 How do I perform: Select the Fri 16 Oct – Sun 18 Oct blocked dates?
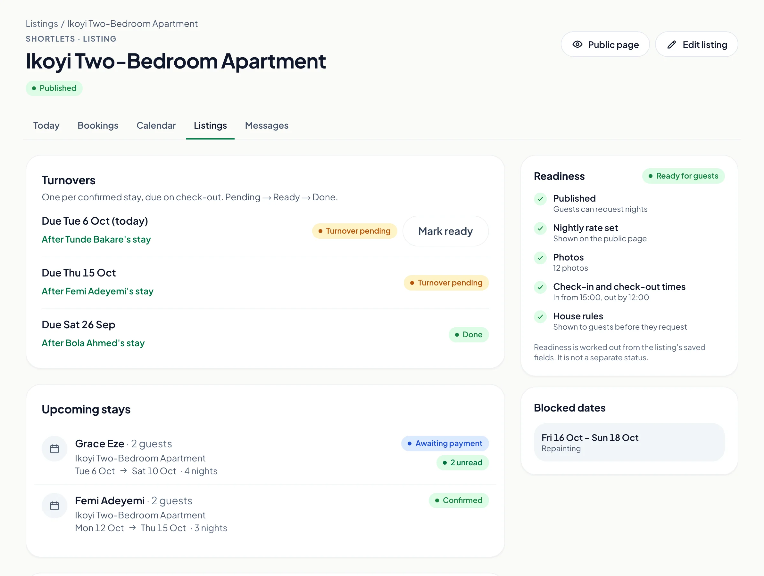click(x=629, y=442)
